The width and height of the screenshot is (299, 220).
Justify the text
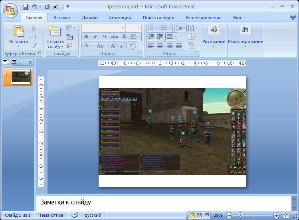[x=179, y=46]
